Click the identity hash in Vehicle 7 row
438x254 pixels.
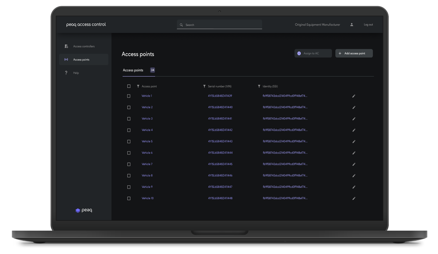click(285, 164)
